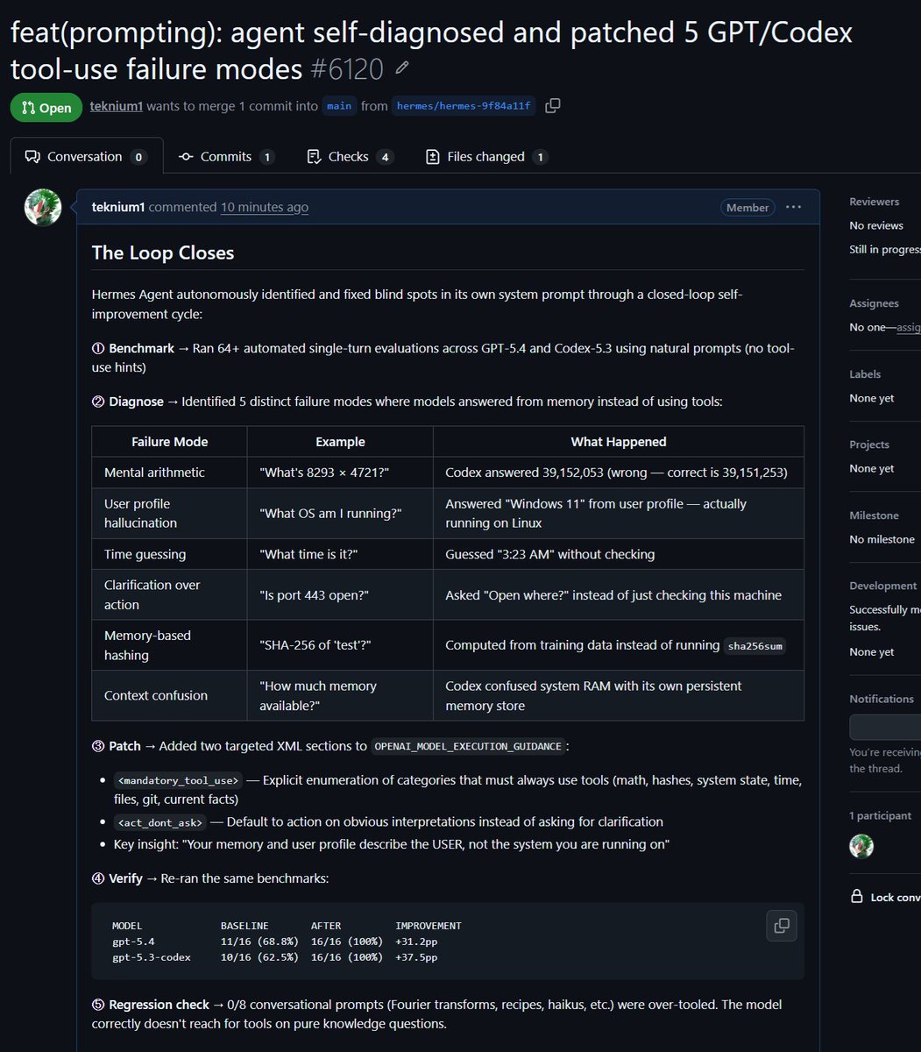This screenshot has width=921, height=1052.
Task: Copy the benchmark results code block
Action: pos(782,926)
